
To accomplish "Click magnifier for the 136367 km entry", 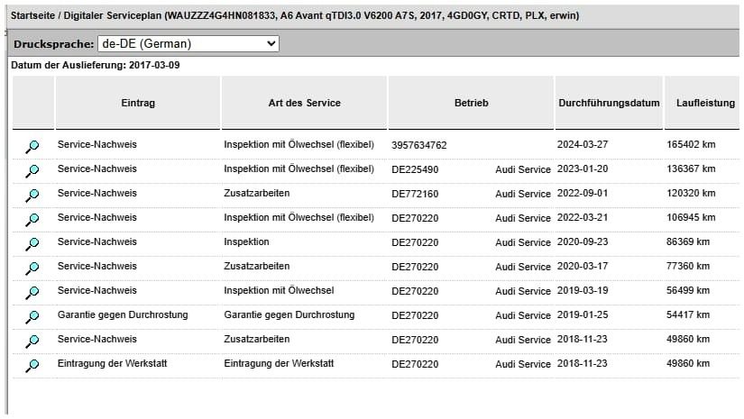I will click(x=32, y=170).
